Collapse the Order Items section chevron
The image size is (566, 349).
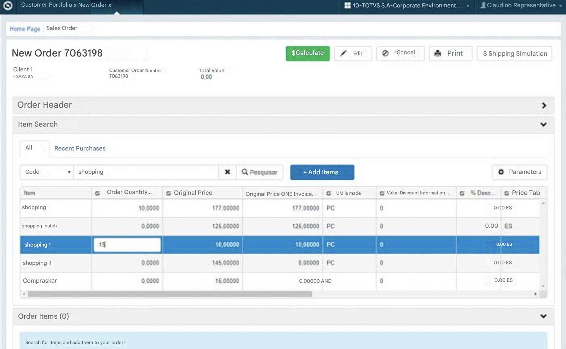tap(543, 316)
